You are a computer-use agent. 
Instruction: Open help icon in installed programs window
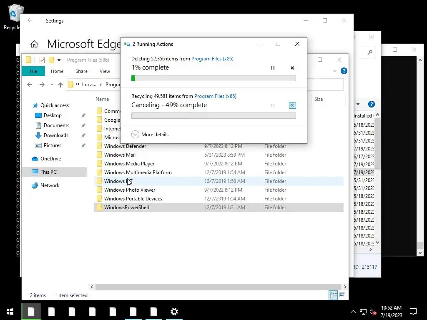point(371,104)
